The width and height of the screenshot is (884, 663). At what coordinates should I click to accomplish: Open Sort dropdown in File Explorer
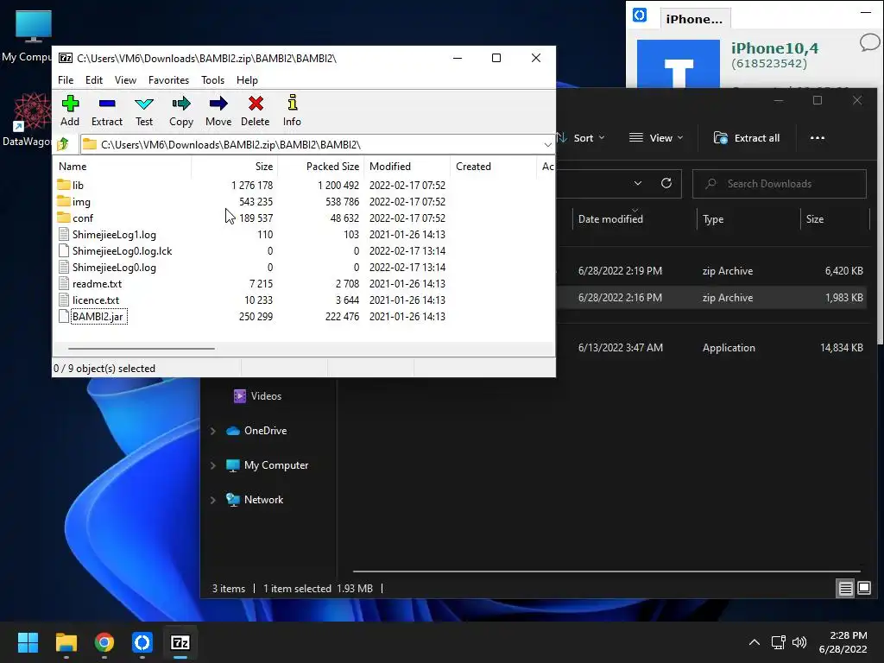[581, 138]
